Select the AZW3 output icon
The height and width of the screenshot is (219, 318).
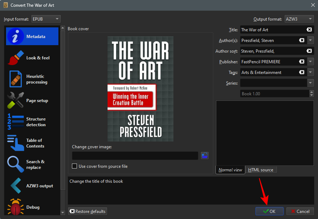(16, 186)
